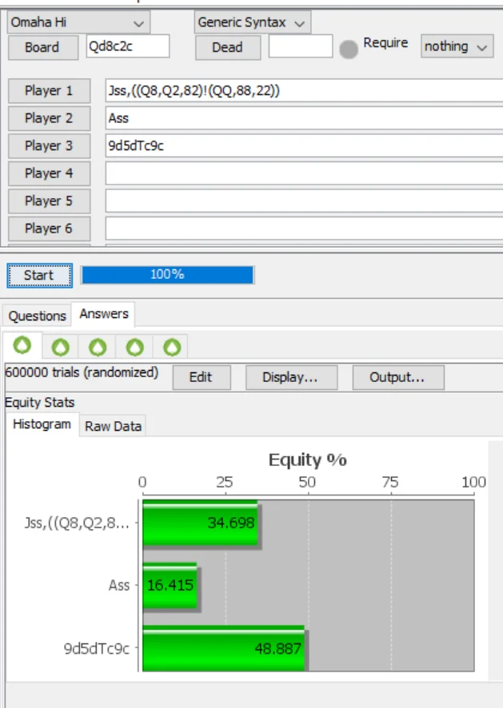
Task: Click the gray Require status circle
Action: click(x=349, y=49)
